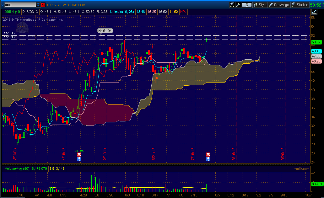Click the 4/19/13 expiration marker
Image resolution: width=324 pixels, height=198 pixels.
(64, 154)
